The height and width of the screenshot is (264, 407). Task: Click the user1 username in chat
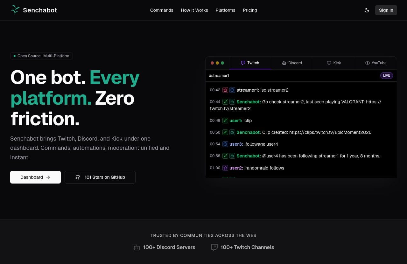tap(236, 121)
